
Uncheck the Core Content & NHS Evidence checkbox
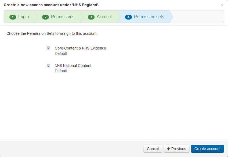(x=48, y=48)
